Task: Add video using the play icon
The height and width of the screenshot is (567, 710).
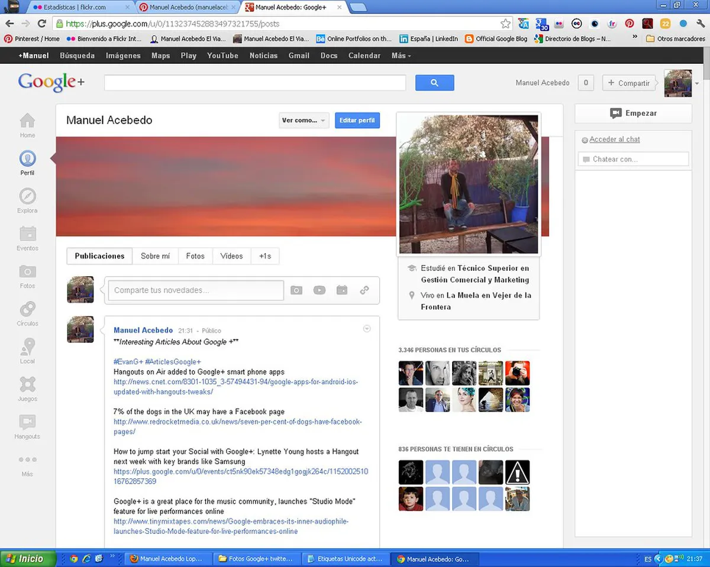Action: (x=319, y=290)
